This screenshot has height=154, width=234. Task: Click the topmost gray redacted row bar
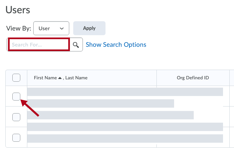pyautogui.click(x=125, y=92)
